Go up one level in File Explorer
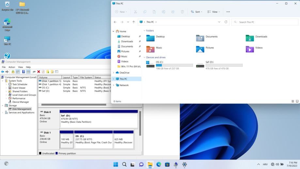Screen dimensions: 300x169 pyautogui.click(x=134, y=22)
